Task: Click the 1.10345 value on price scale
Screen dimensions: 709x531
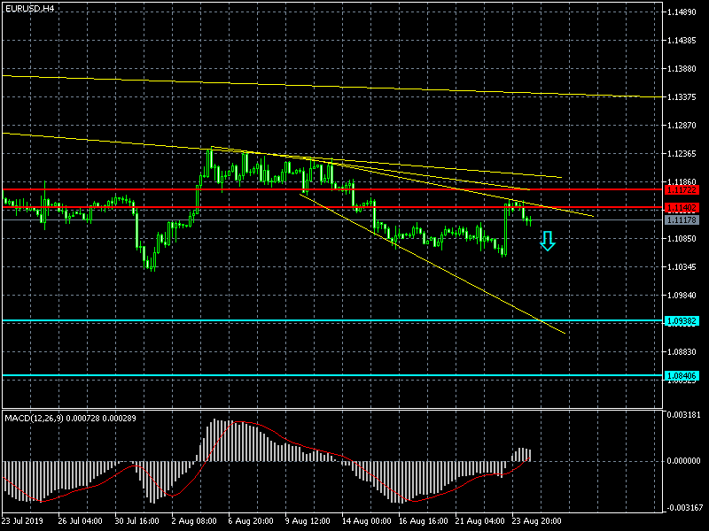Action: (684, 267)
